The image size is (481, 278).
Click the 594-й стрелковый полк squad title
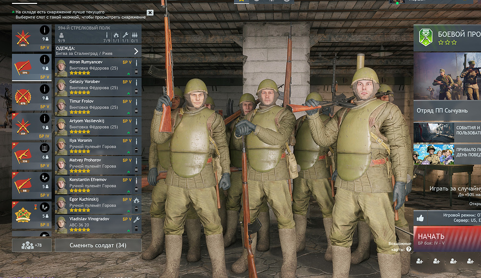click(x=84, y=28)
